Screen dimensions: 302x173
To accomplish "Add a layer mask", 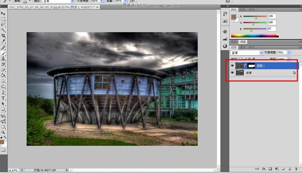I will click(270, 169).
